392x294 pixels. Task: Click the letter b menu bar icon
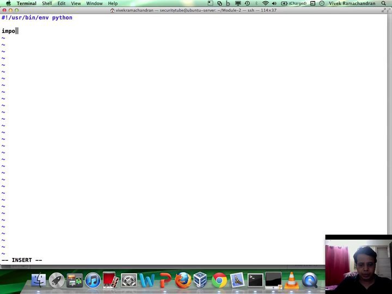[x=228, y=3]
